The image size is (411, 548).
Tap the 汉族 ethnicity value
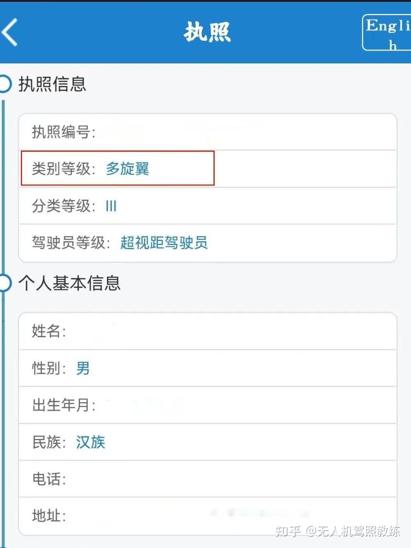click(x=90, y=443)
